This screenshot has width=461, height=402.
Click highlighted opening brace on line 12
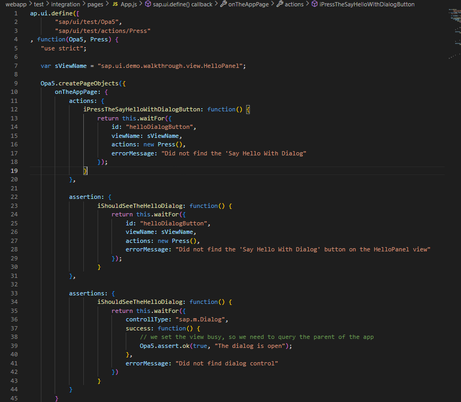pos(248,109)
